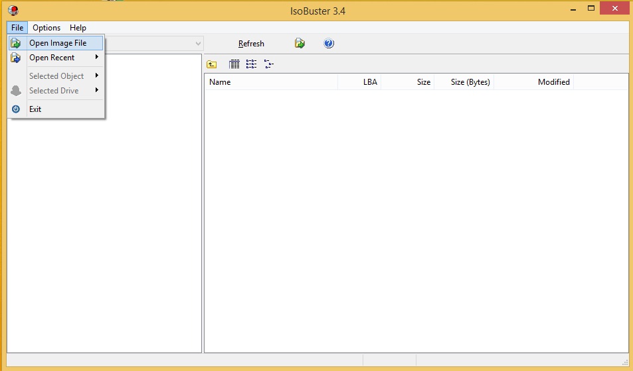Image resolution: width=633 pixels, height=371 pixels.
Task: Click the Open Image File menu entry
Action: (56, 43)
